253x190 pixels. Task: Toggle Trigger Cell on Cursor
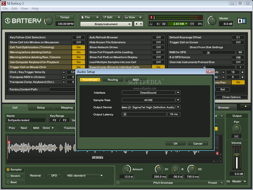pyautogui.click(x=238, y=42)
